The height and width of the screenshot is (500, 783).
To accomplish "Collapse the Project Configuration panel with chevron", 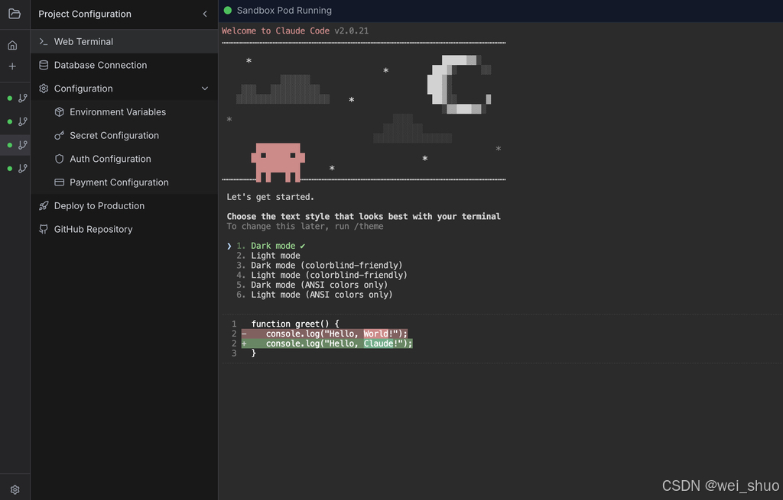I will [205, 14].
